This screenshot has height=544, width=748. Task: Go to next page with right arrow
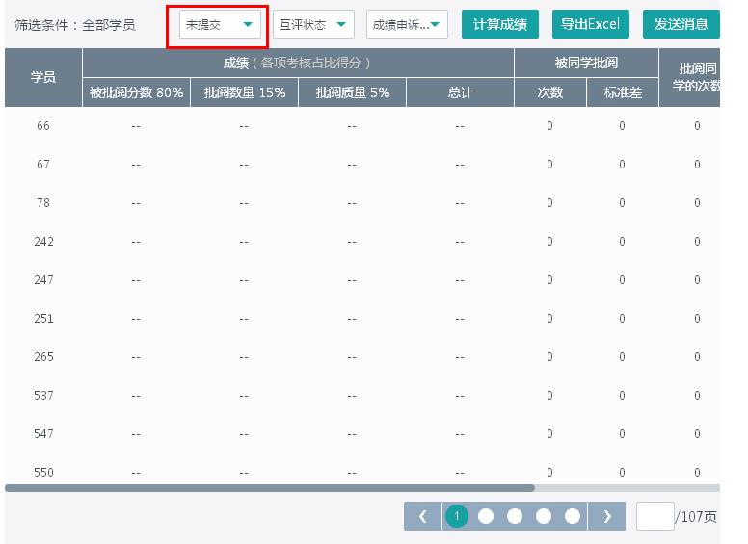tap(606, 517)
